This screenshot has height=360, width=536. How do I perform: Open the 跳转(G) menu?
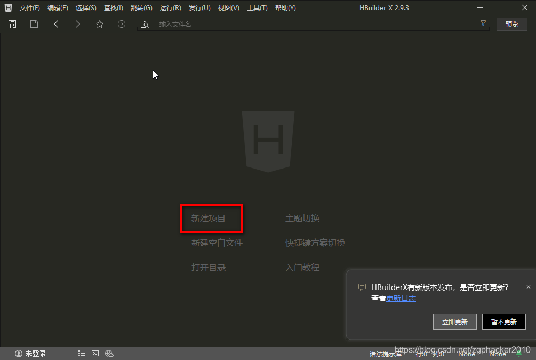141,8
